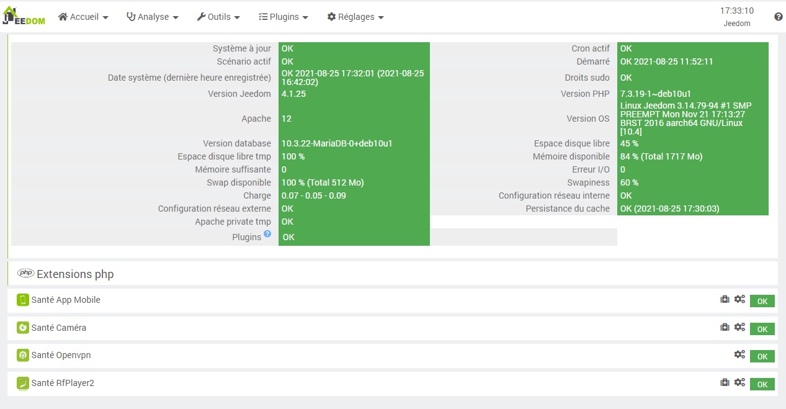Open the help question mark icon
786x409 pixels.
coord(779,17)
